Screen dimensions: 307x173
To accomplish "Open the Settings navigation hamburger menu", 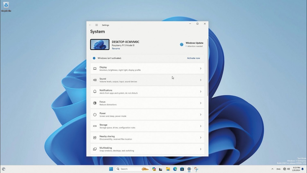I will (97, 25).
